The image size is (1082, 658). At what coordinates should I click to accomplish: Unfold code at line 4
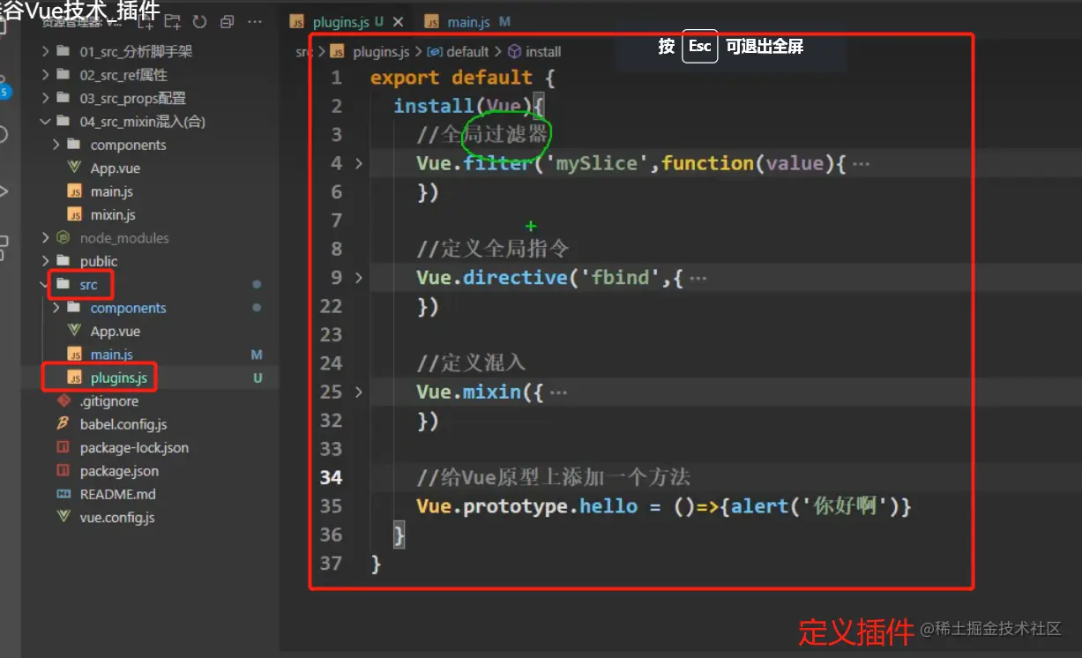pos(358,163)
